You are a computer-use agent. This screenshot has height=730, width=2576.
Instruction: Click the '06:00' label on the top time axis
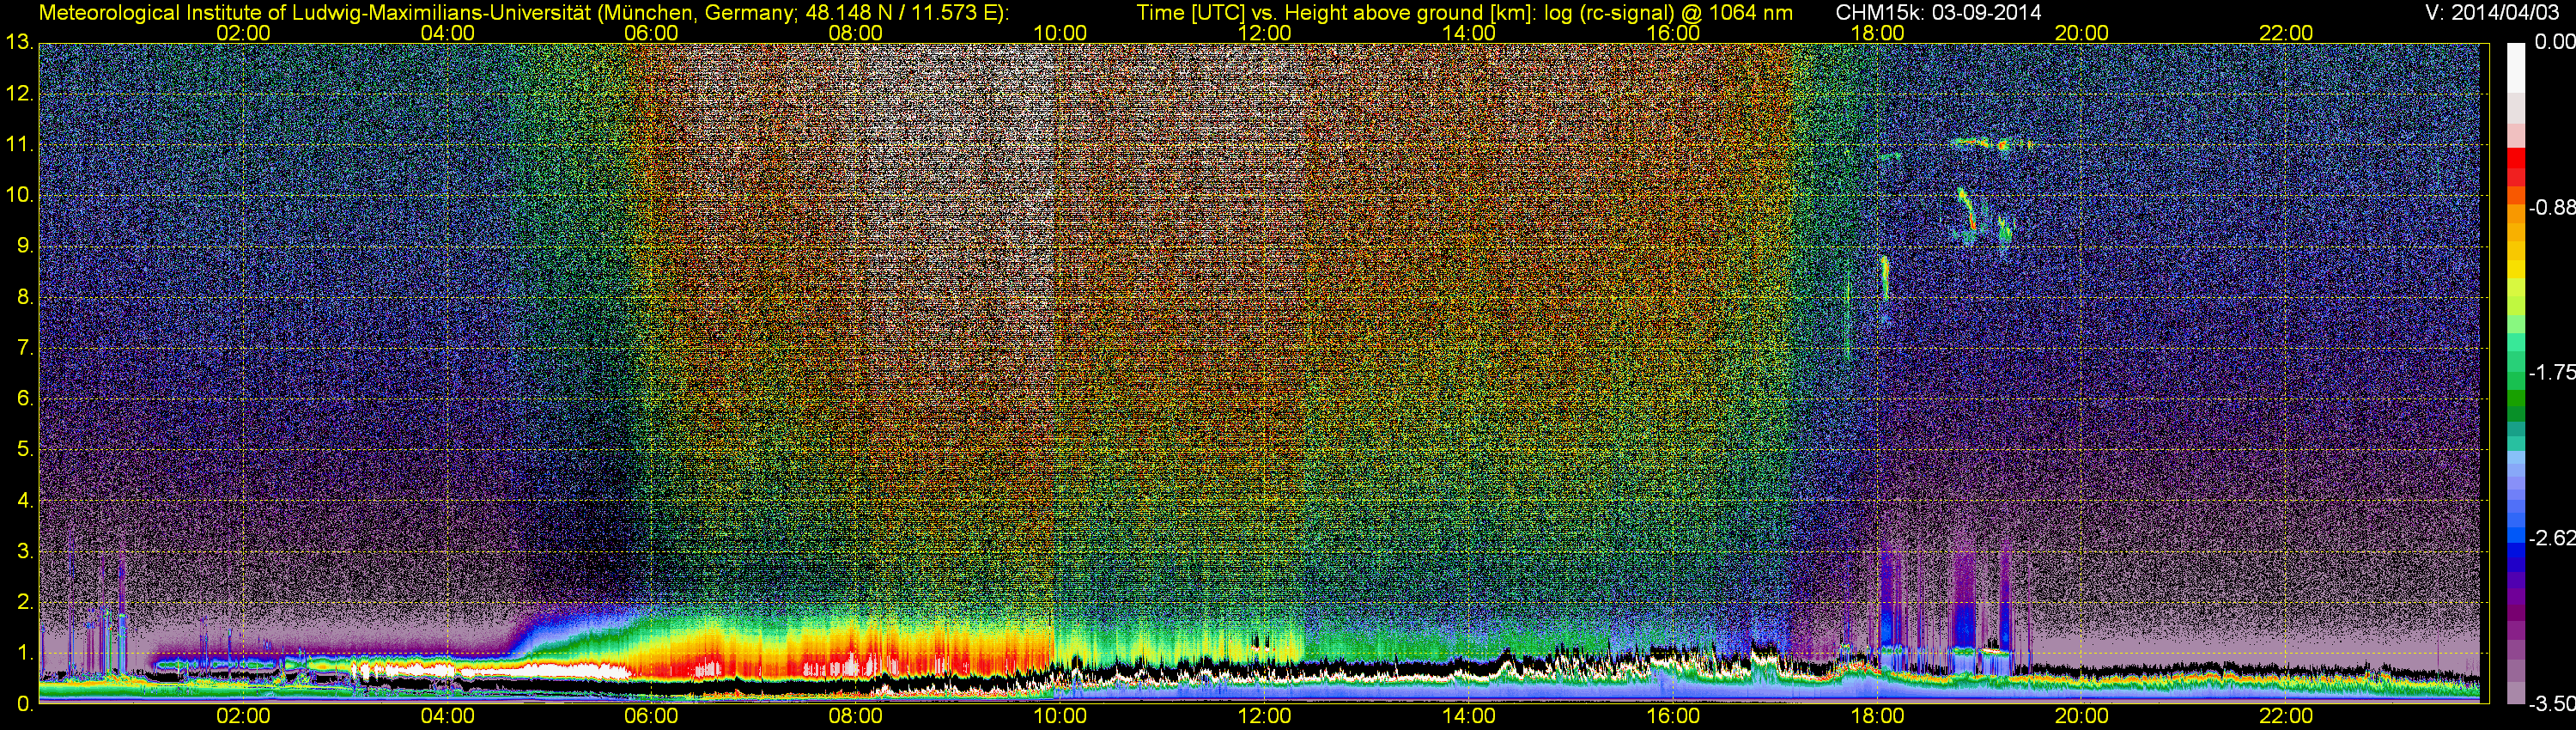pos(651,33)
